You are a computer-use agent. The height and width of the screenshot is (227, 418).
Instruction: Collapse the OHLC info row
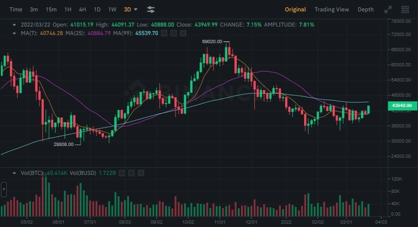pyautogui.click(x=14, y=25)
